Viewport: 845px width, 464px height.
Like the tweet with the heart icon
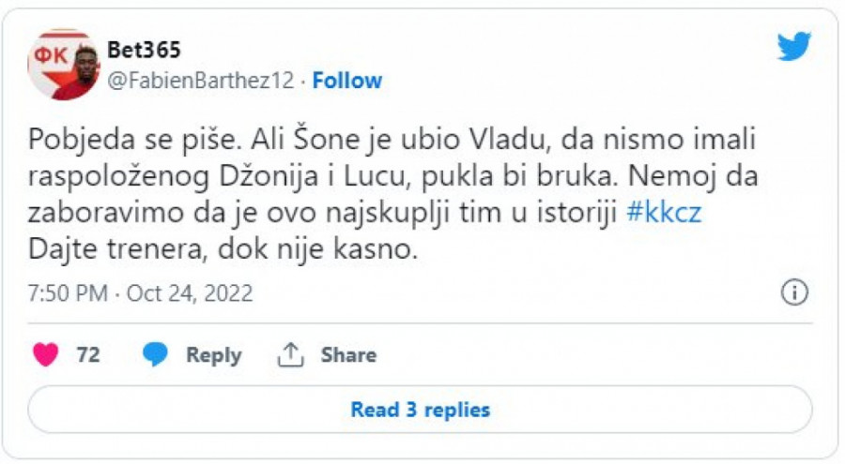pos(46,355)
